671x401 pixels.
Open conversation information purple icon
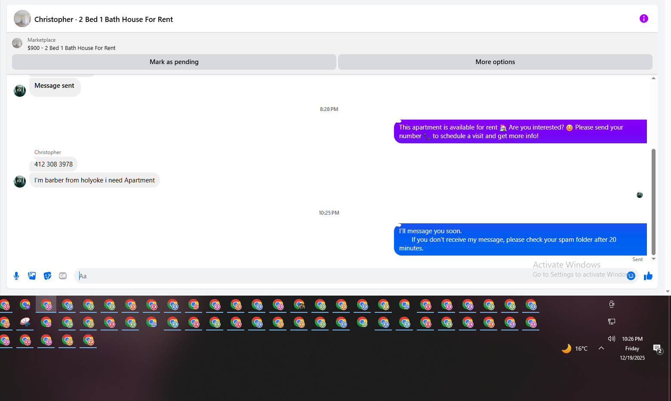pos(644,19)
